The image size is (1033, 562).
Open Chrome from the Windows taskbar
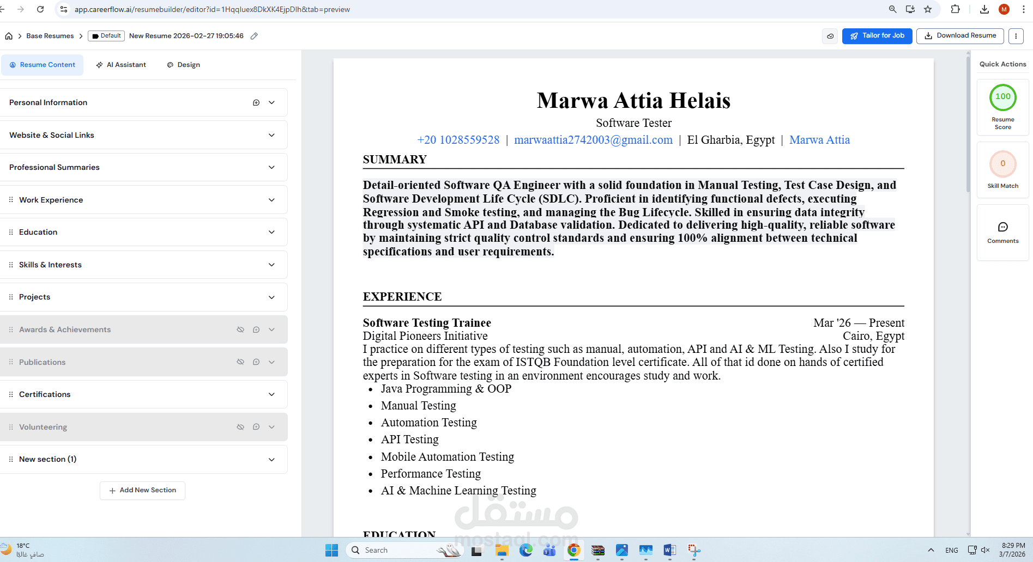(x=573, y=550)
